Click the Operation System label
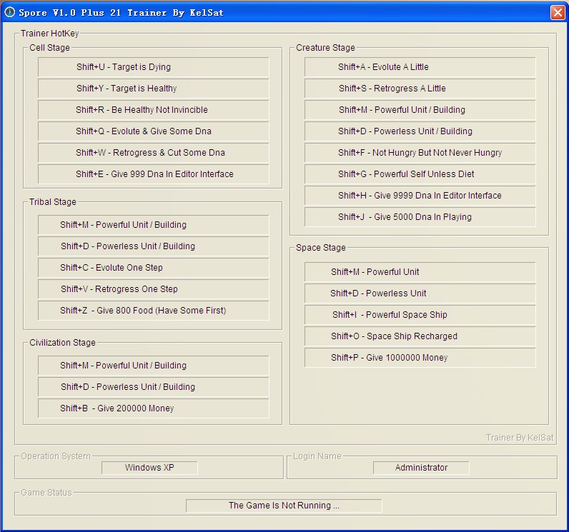 [x=56, y=456]
